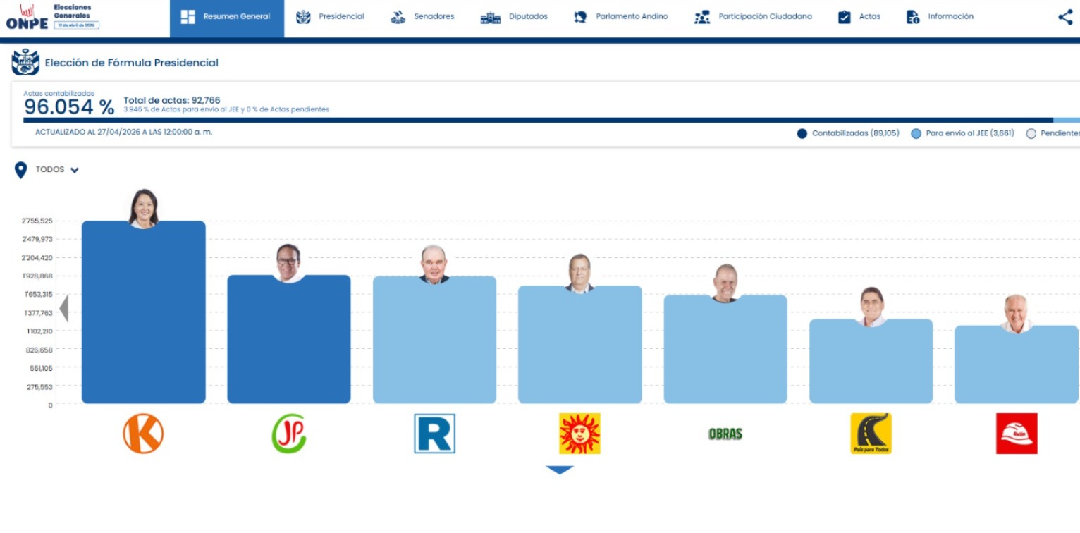1080x533 pixels.
Task: Select the red helmet party logo
Action: tap(1017, 434)
